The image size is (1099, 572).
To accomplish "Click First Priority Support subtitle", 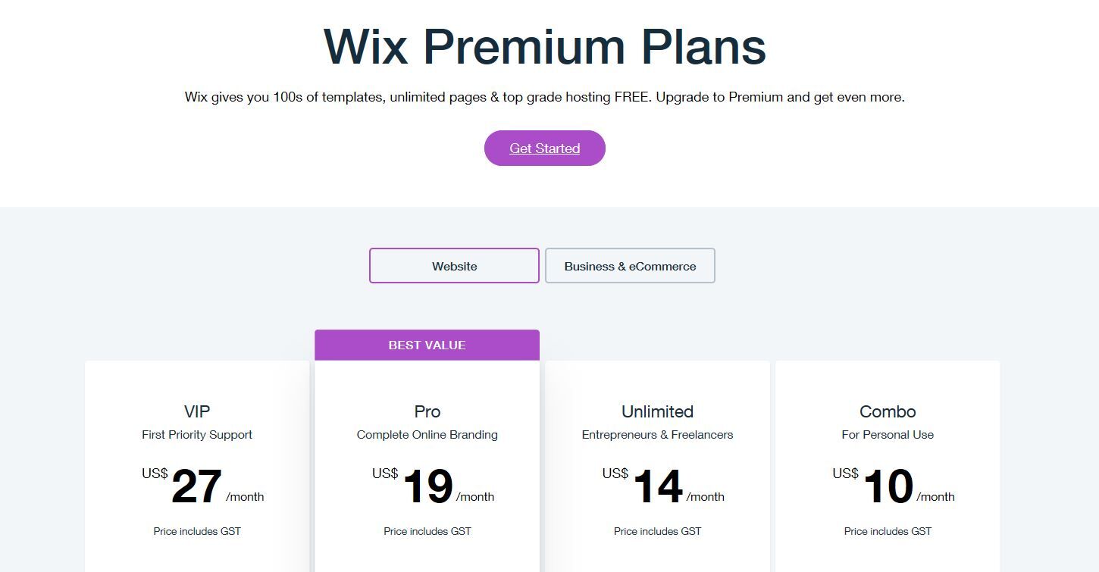I will (197, 435).
